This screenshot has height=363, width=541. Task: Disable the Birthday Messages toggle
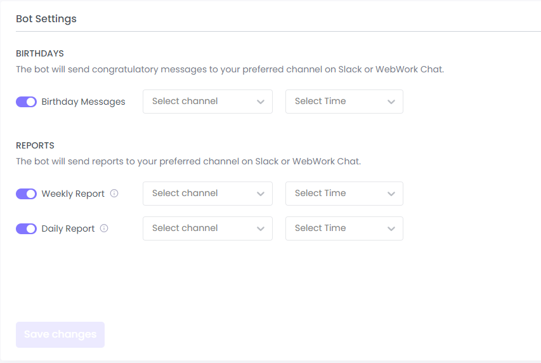[x=26, y=102]
